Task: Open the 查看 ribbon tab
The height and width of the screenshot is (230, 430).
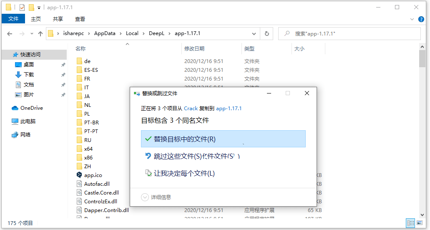Action: [80, 19]
